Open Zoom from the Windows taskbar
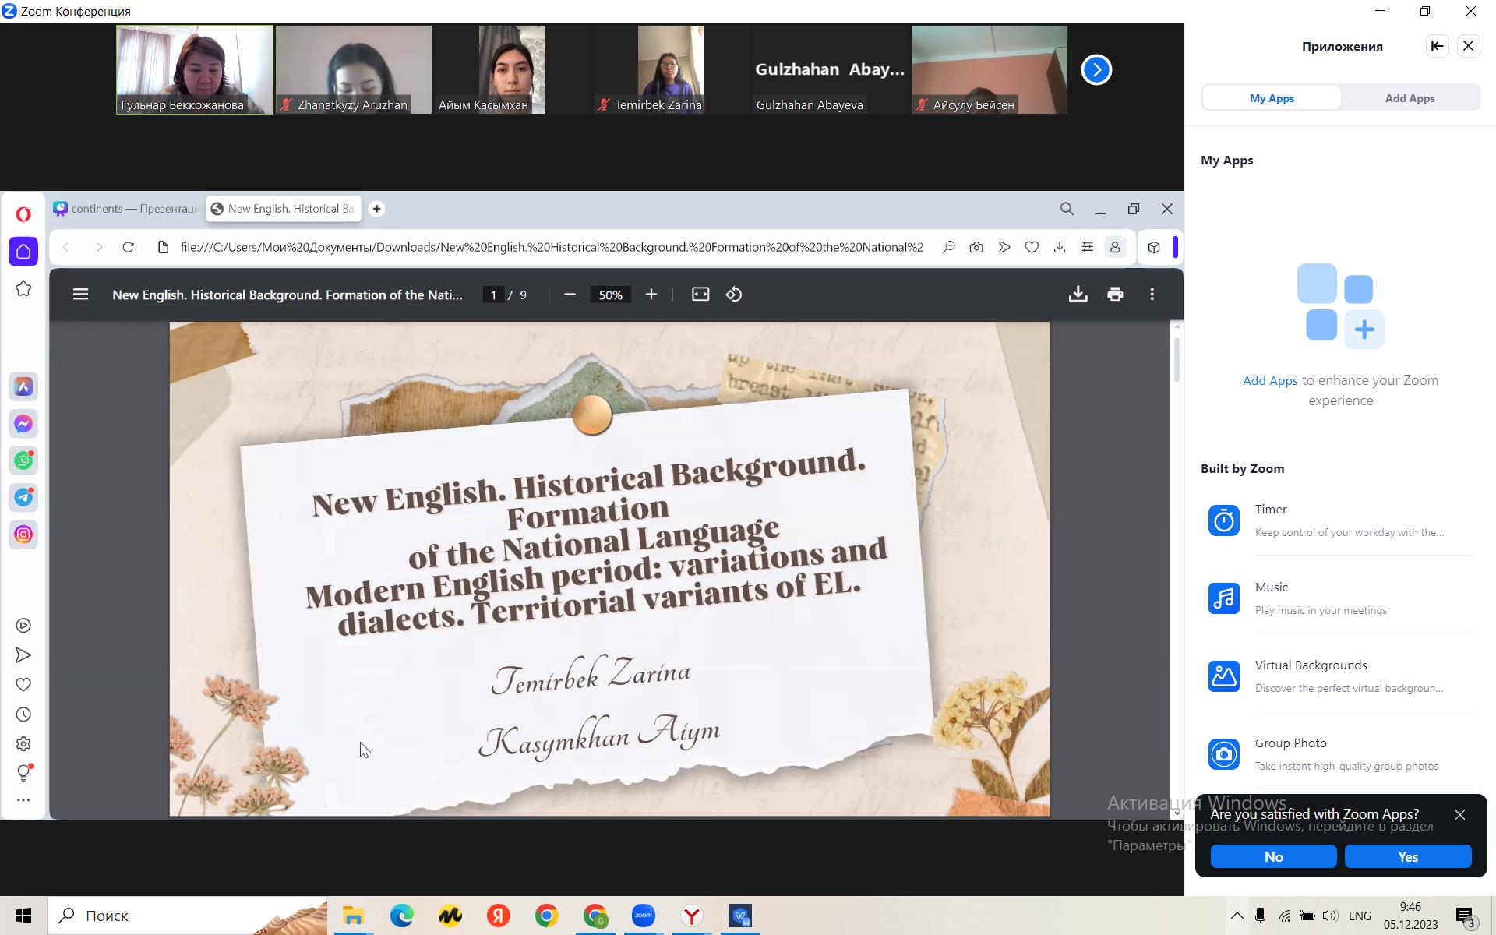1496x935 pixels. click(643, 916)
